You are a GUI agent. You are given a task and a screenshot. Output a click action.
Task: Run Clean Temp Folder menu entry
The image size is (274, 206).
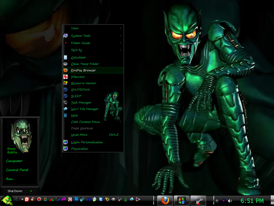(93, 64)
